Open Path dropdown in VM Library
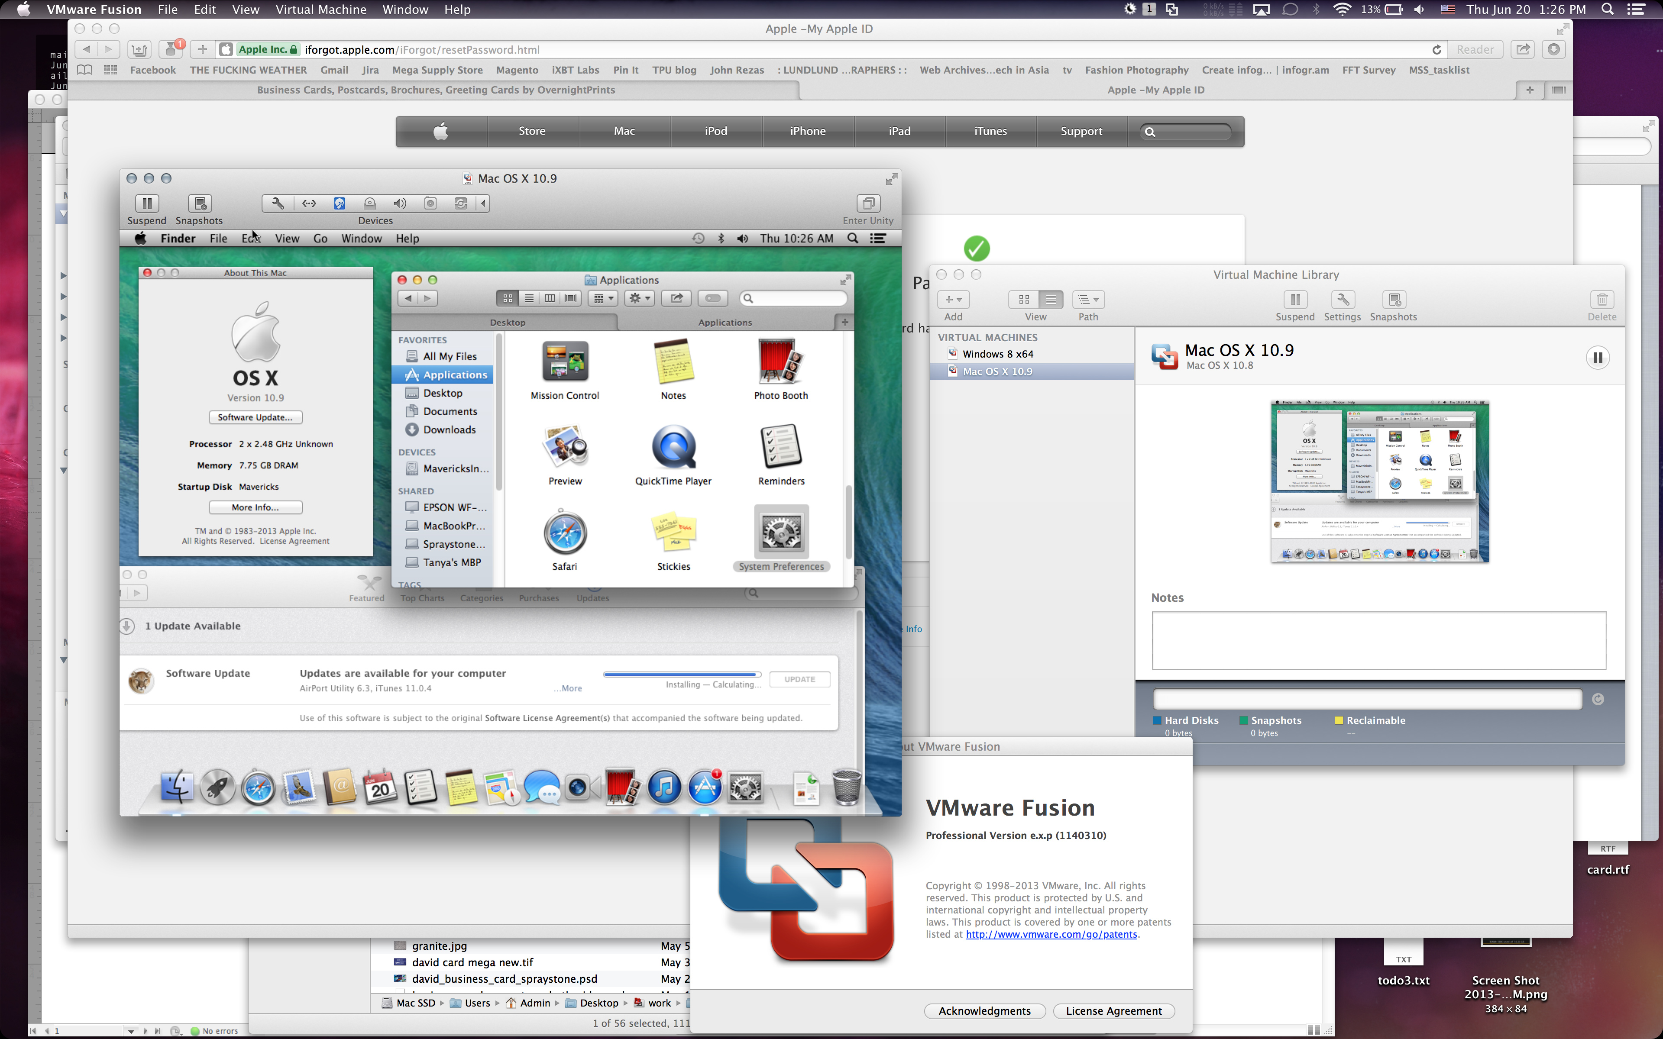The height and width of the screenshot is (1039, 1663). click(1088, 300)
